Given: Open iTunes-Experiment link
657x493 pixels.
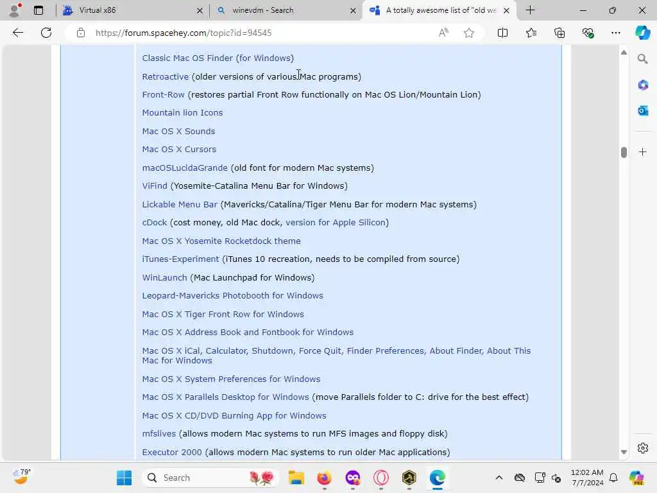Looking at the screenshot, I should point(180,259).
